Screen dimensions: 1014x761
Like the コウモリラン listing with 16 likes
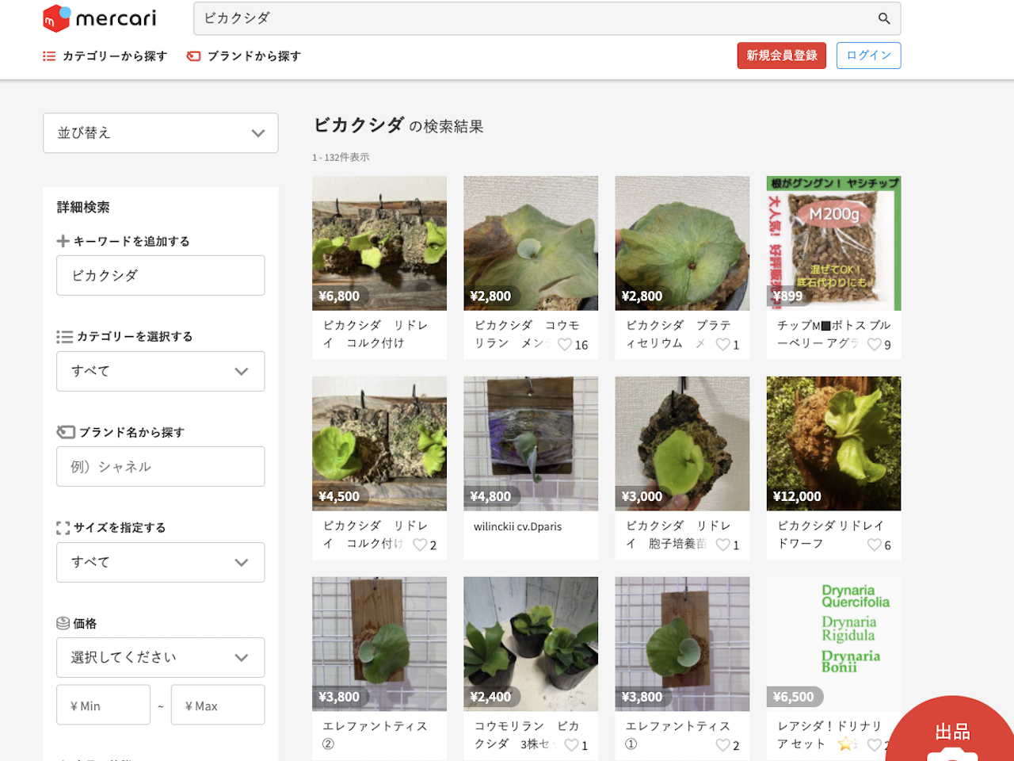(x=565, y=345)
